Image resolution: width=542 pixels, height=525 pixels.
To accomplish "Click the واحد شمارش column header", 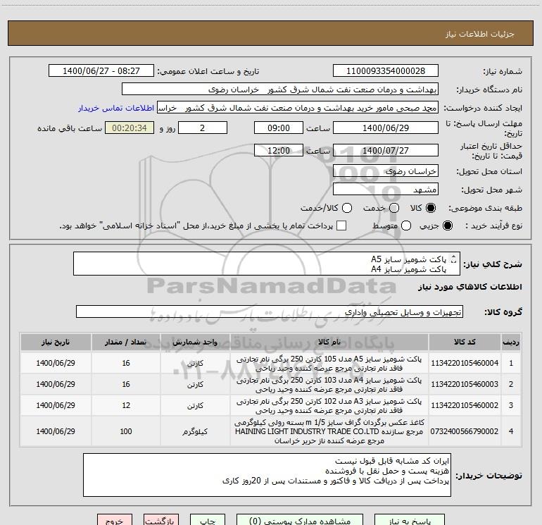I will click(195, 342).
